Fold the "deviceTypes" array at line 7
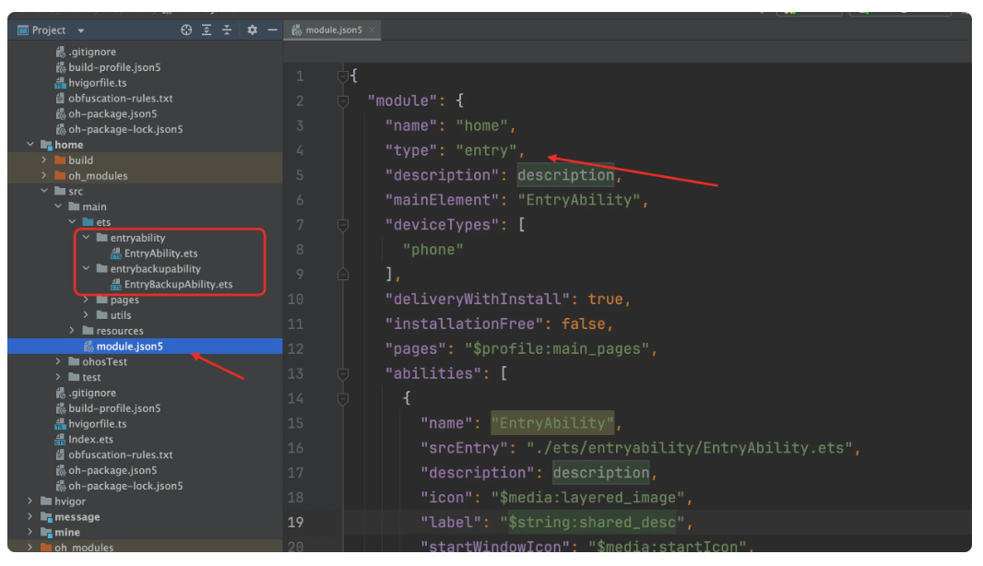 pos(343,225)
